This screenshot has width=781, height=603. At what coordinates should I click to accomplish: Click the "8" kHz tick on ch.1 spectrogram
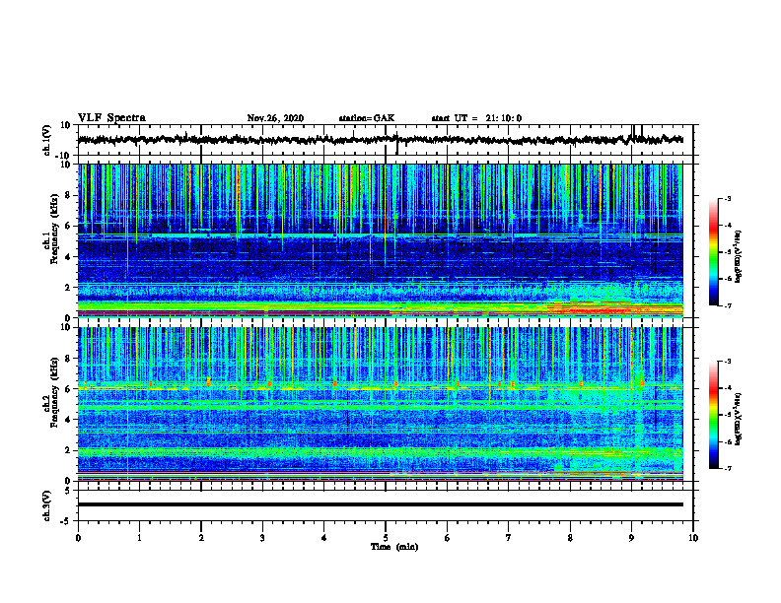(x=68, y=195)
